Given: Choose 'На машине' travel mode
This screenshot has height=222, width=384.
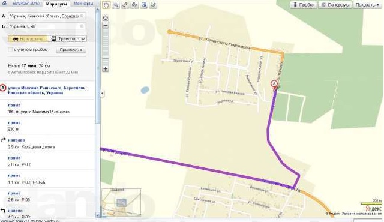Looking at the screenshot, I should point(28,38).
